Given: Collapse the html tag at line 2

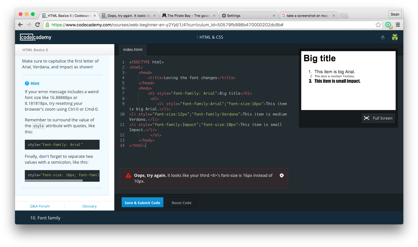Looking at the screenshot, I should [126, 67].
